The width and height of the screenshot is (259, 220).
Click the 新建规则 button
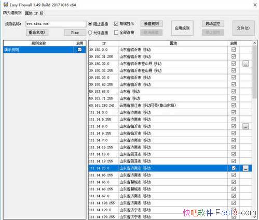(152, 24)
